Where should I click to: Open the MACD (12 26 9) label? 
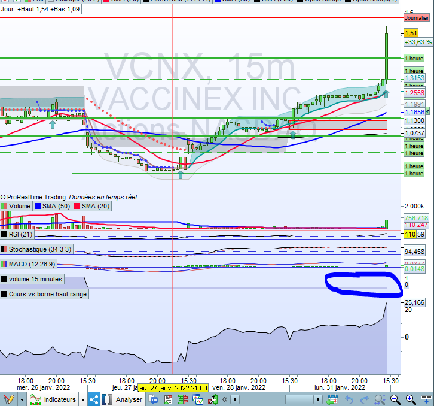[28, 264]
